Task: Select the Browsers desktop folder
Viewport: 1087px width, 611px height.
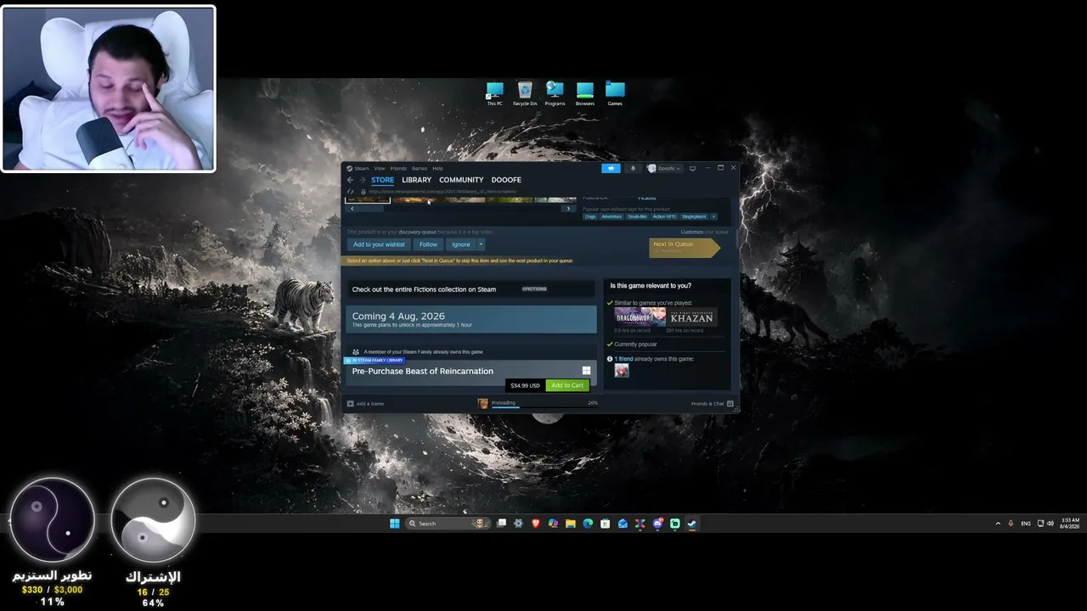Action: point(585,93)
